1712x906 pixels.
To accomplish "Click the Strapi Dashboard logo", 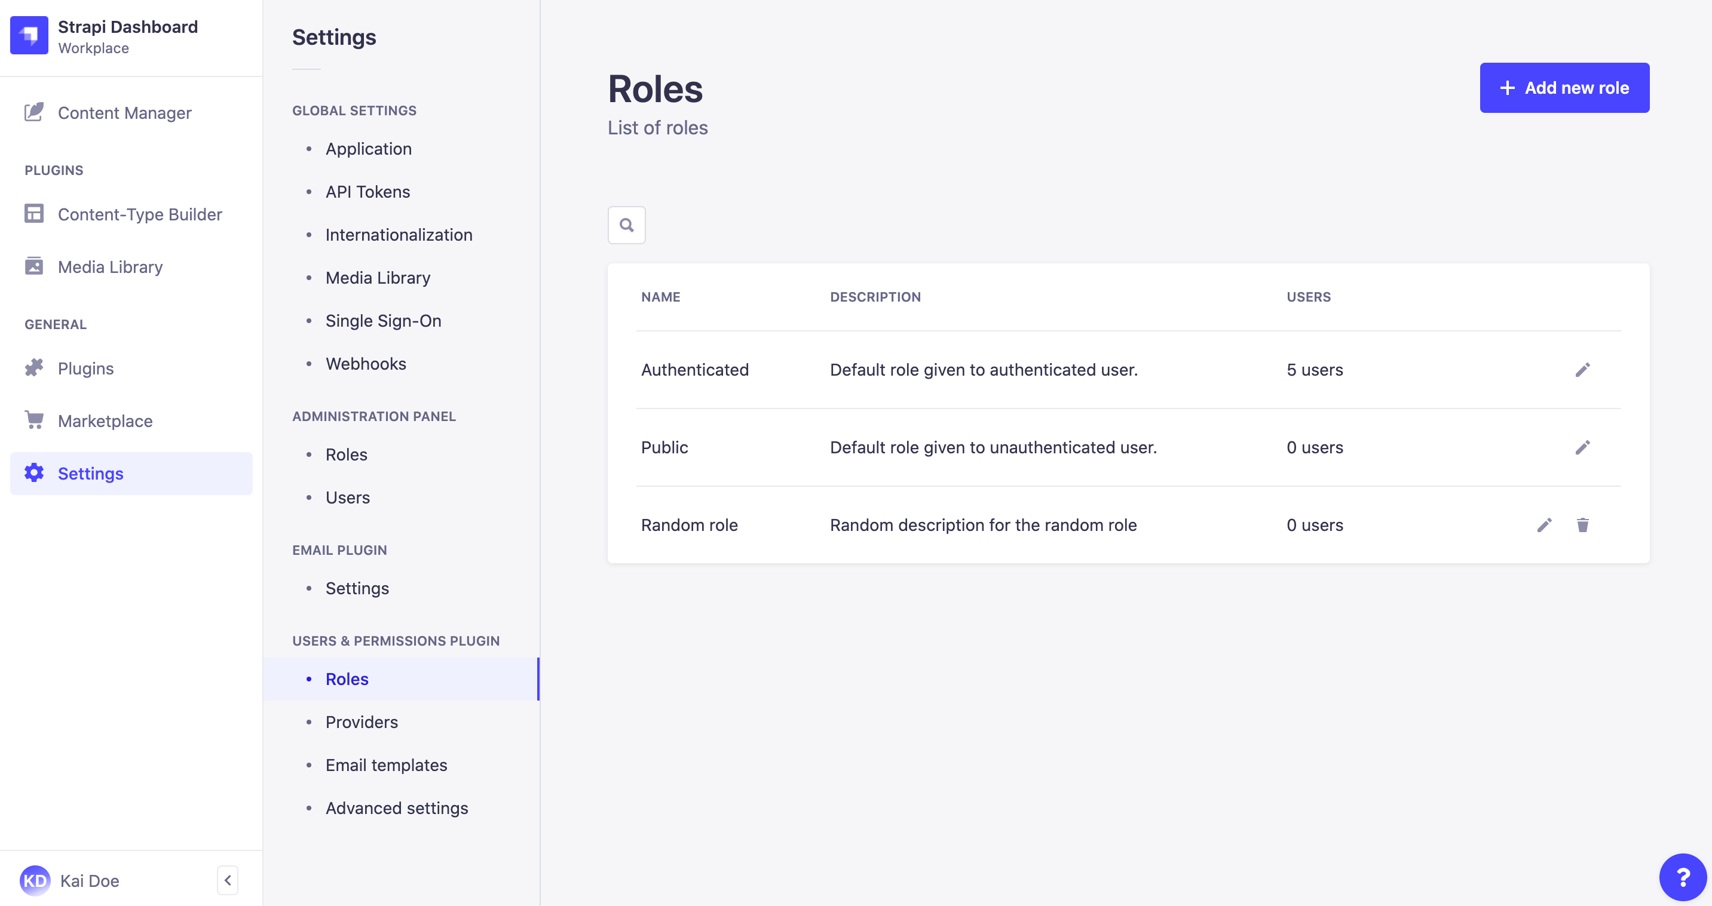I will pyautogui.click(x=29, y=35).
